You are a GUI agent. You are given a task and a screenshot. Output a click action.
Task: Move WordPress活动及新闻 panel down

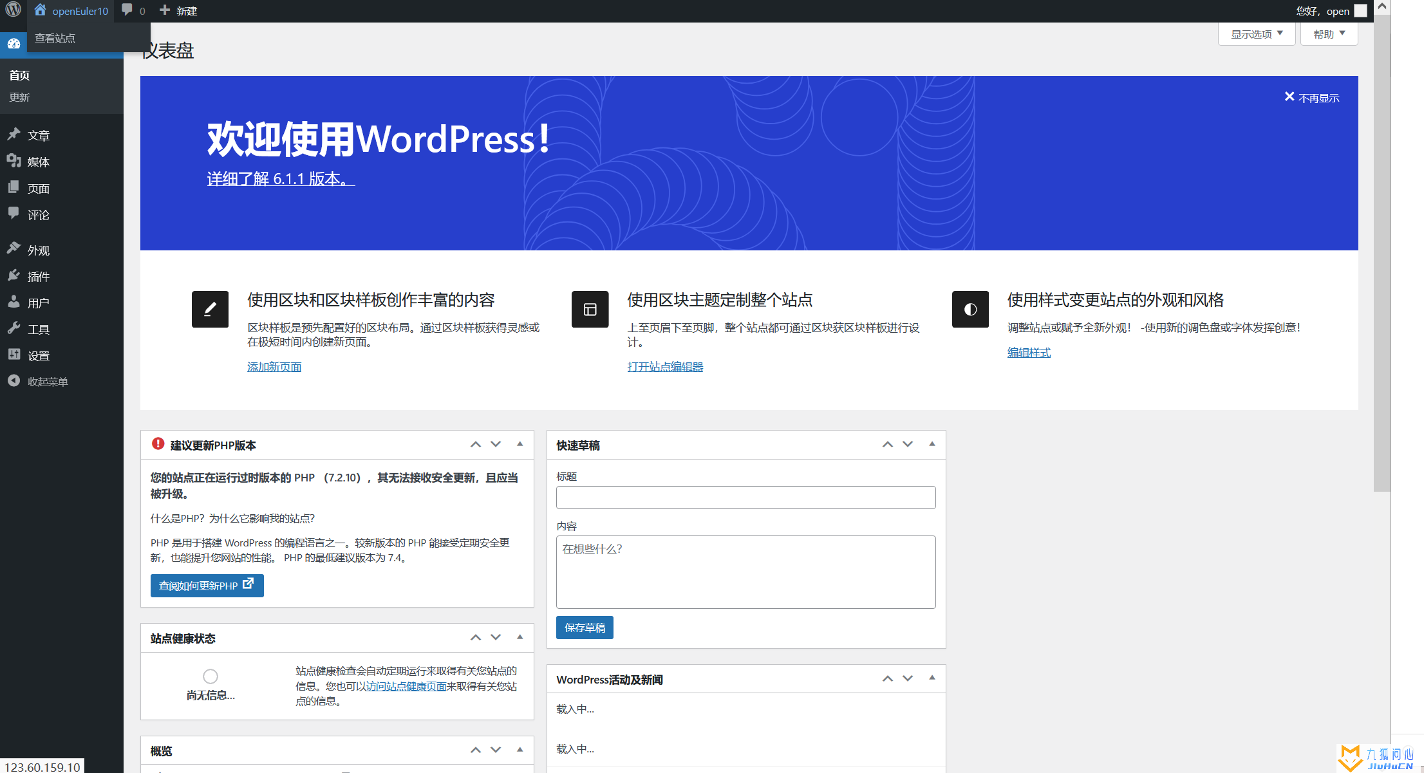point(908,678)
